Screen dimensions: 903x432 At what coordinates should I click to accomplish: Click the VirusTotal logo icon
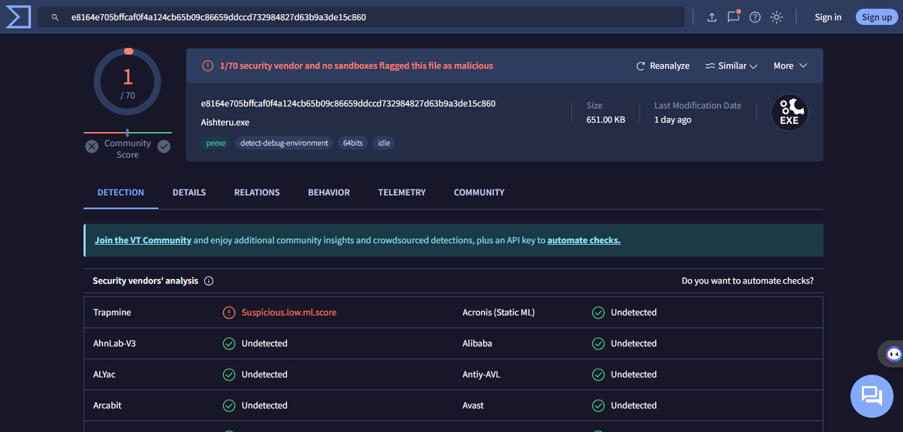click(x=18, y=16)
